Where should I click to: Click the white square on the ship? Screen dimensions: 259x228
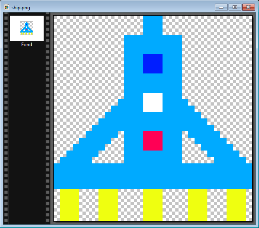[153, 102]
